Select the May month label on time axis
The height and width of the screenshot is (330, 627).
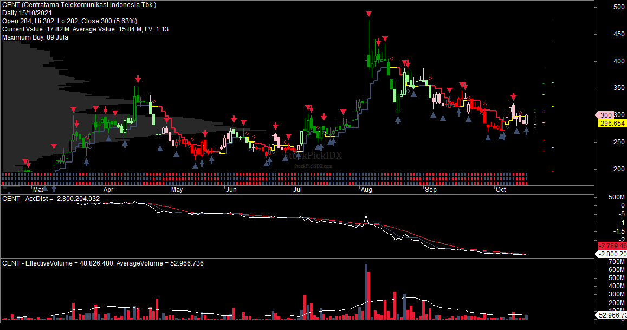[177, 190]
